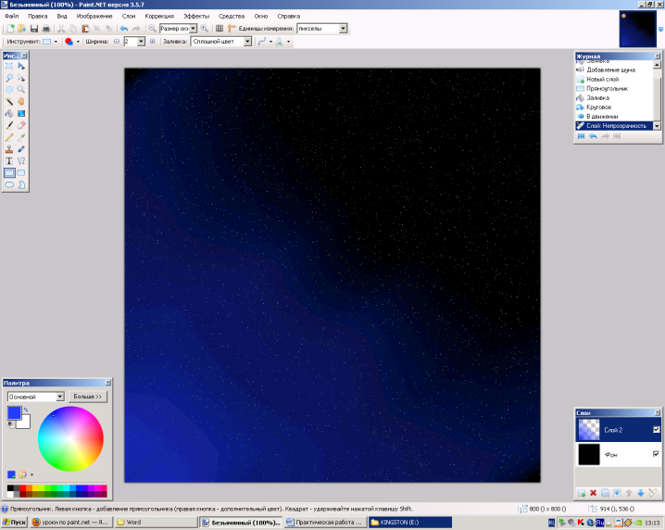Viewport: 665px width, 530px height.
Task: Open the Ширина width value dropdown
Action: [x=141, y=41]
